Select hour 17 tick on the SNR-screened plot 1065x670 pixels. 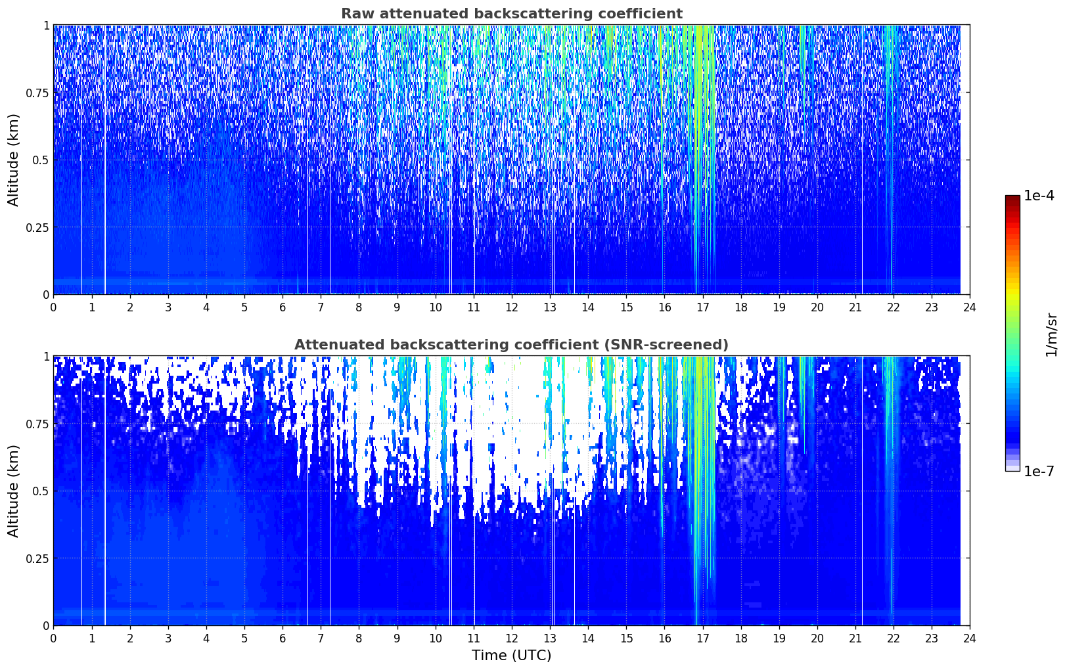[702, 638]
